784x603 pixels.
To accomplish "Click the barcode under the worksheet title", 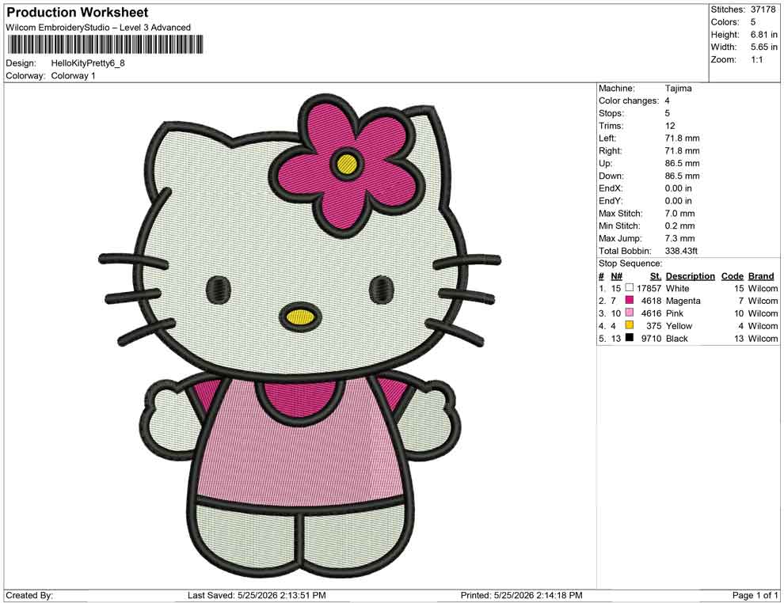I will pyautogui.click(x=105, y=44).
